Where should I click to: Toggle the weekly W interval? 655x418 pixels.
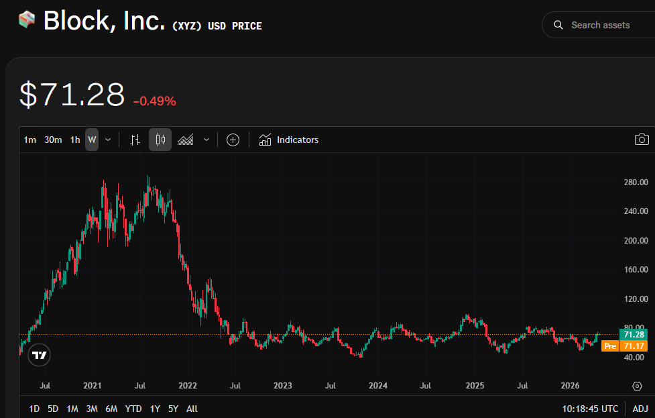point(92,140)
